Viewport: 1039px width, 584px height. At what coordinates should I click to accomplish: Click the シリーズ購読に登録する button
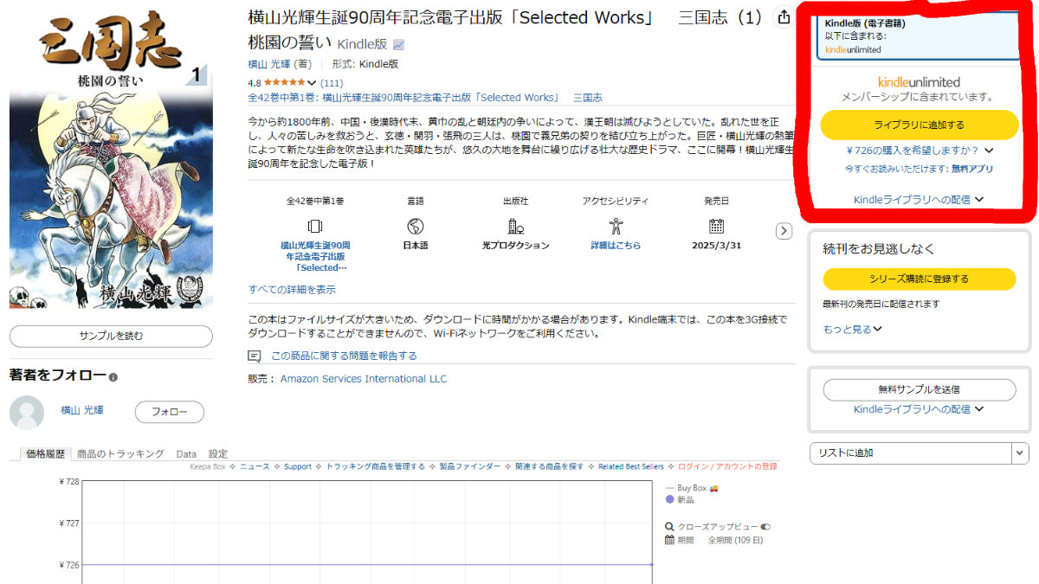[x=919, y=279]
